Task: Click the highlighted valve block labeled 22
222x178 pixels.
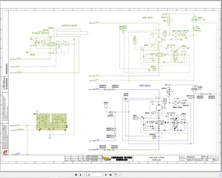Action: pos(51,122)
